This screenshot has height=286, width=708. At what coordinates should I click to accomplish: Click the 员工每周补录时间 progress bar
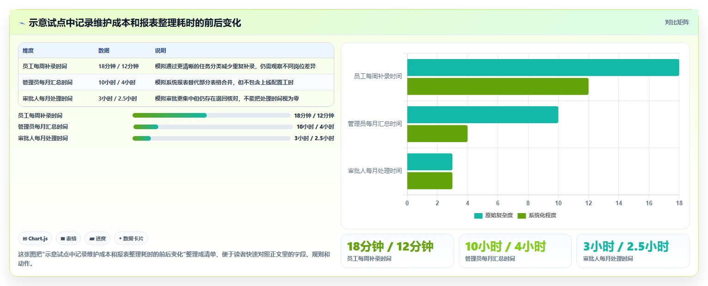pyautogui.click(x=211, y=115)
